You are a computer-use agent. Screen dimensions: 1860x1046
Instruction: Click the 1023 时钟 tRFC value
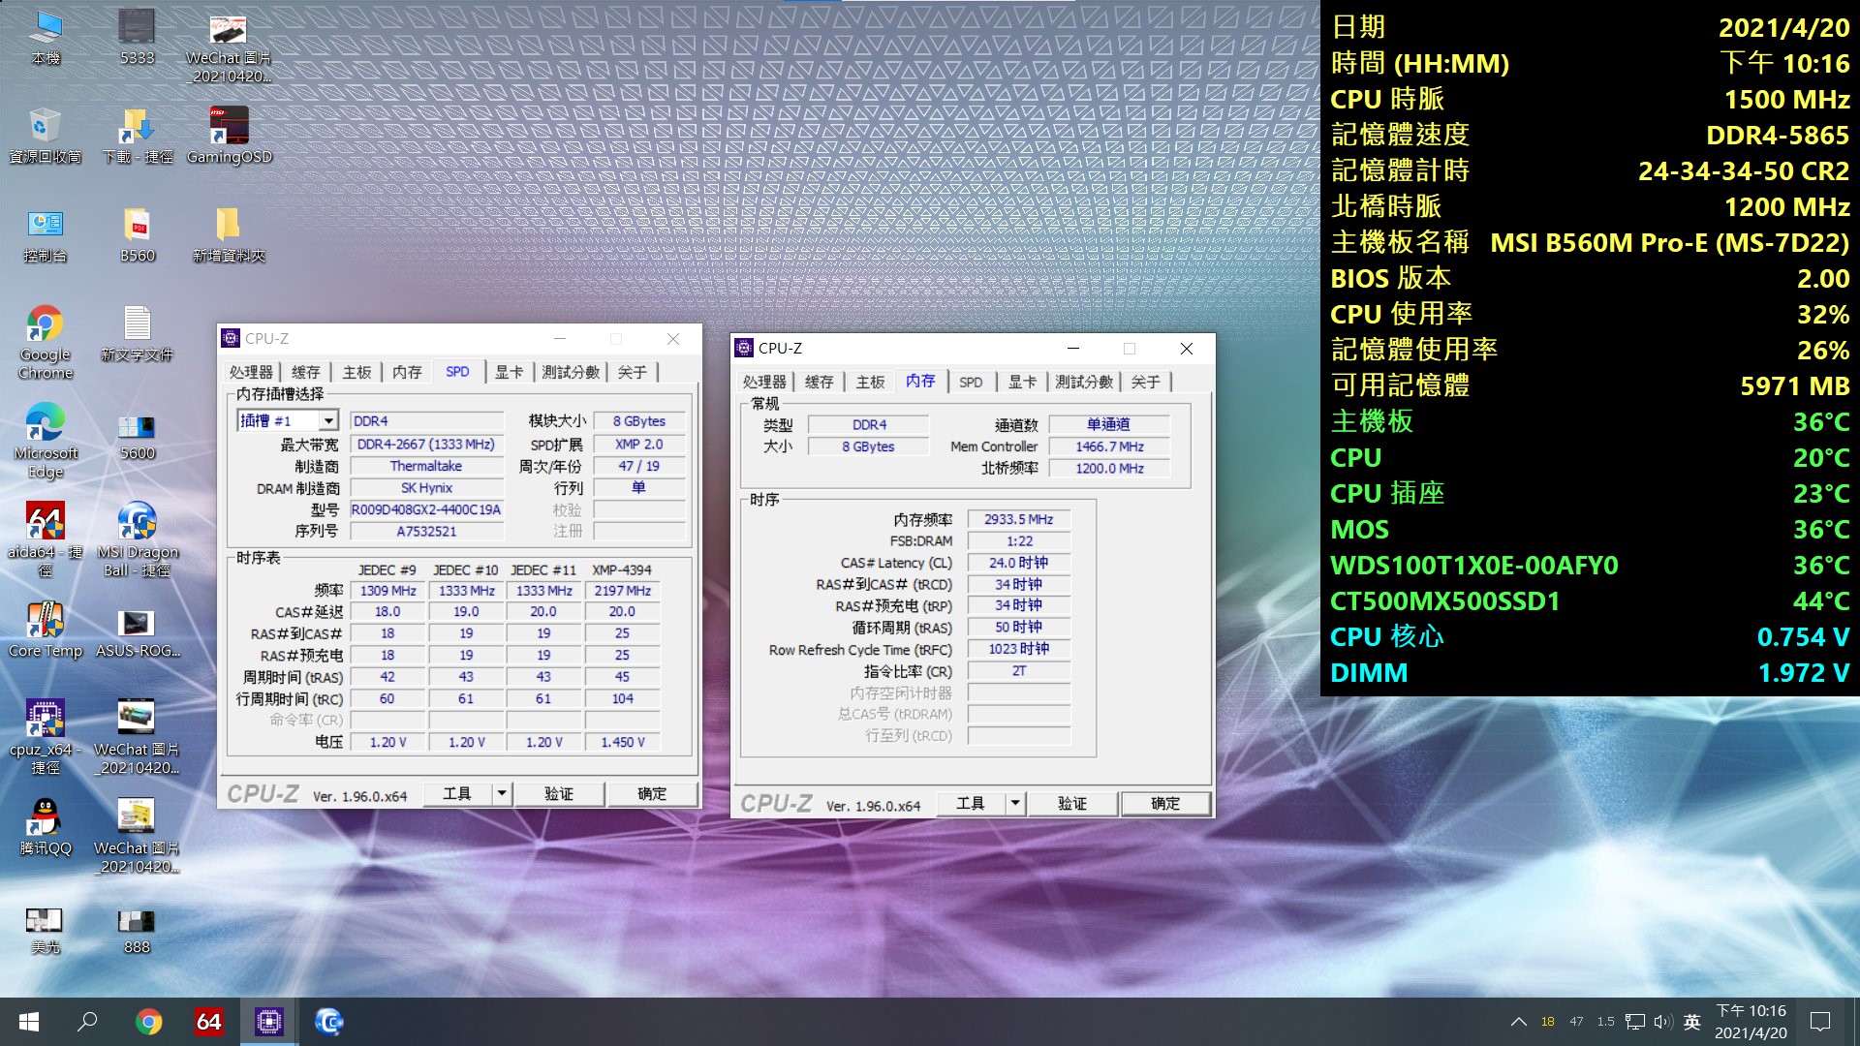coord(1018,649)
